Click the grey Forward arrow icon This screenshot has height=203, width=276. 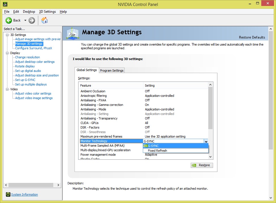[x=32, y=20]
